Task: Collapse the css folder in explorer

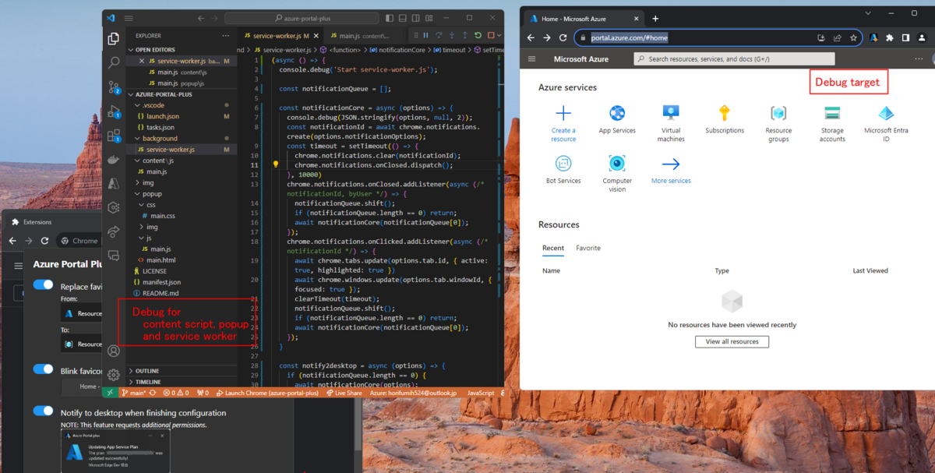Action: pos(181,205)
